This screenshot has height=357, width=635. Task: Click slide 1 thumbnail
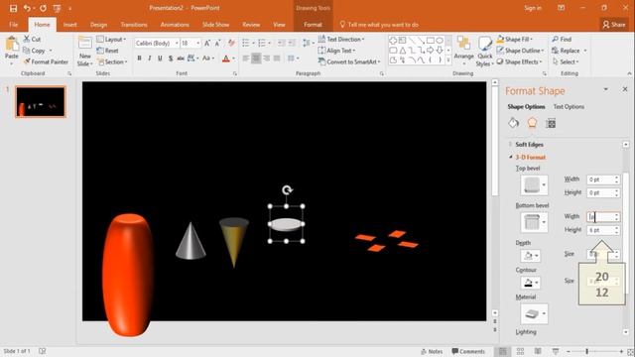pos(40,101)
